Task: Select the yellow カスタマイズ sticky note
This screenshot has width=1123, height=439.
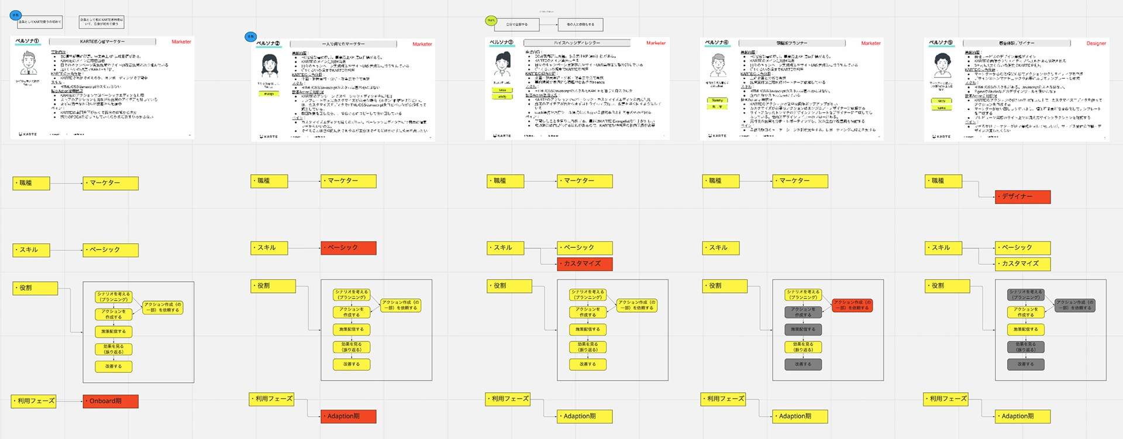Action: point(1023,264)
